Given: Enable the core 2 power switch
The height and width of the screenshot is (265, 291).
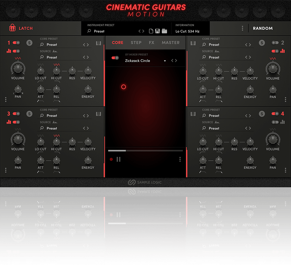Looking at the screenshot, I should [275, 43].
